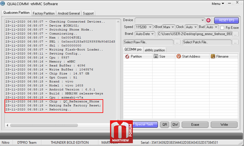This screenshot has height=146, width=244.
Task: Browse for the firehose loader file
Action: (235, 34)
